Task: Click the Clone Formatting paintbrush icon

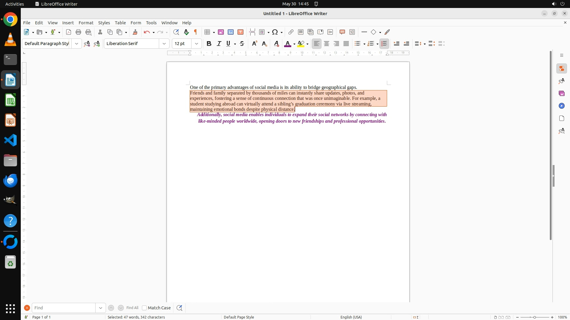Action: click(135, 32)
